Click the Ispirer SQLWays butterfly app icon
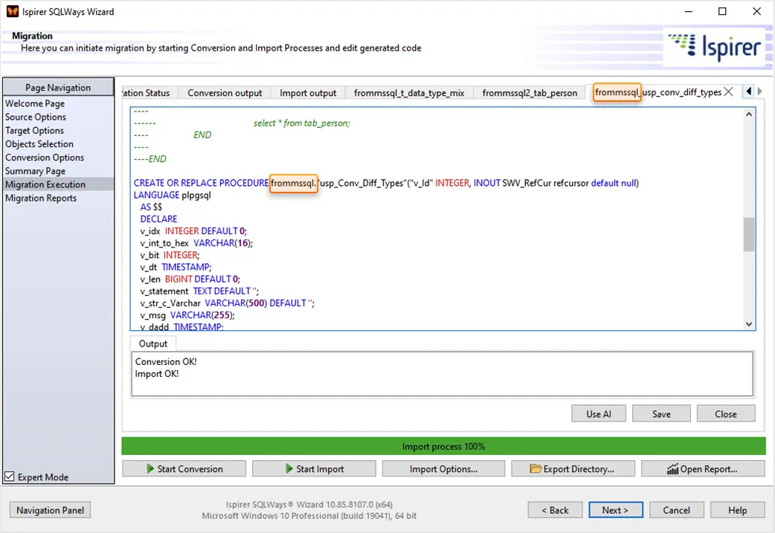The width and height of the screenshot is (775, 533). tap(13, 11)
